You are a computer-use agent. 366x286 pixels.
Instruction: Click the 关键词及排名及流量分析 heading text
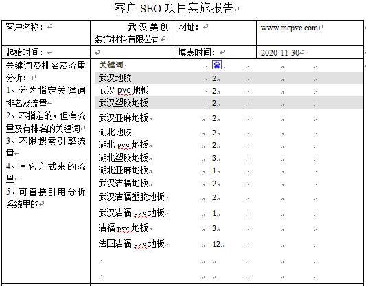tap(46, 71)
